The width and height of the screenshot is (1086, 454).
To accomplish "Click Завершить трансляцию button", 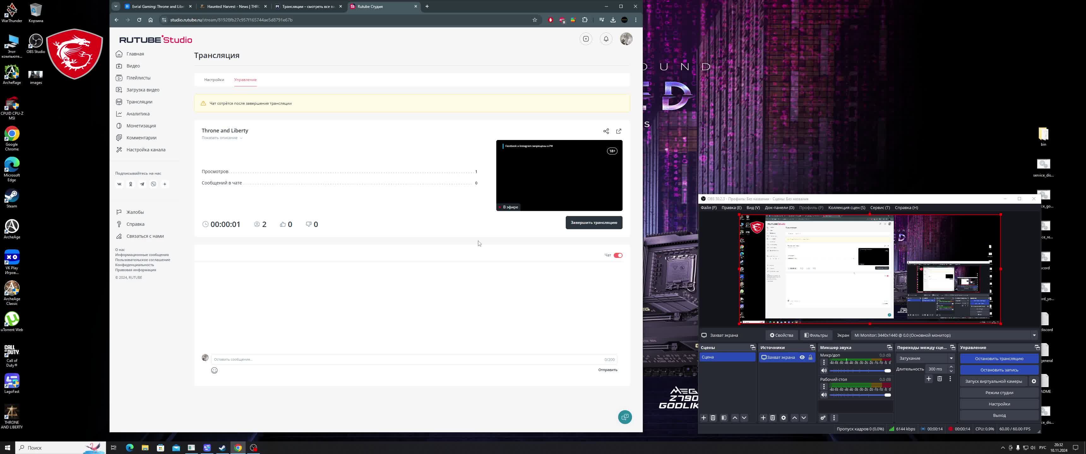I will pos(593,222).
